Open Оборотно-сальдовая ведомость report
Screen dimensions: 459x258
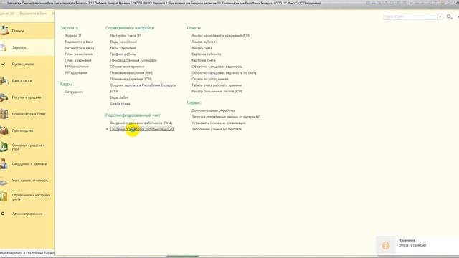[217, 67]
